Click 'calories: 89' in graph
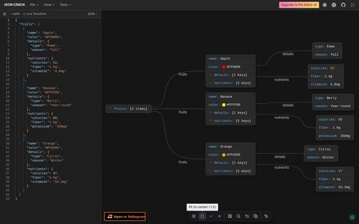 pos(335,119)
